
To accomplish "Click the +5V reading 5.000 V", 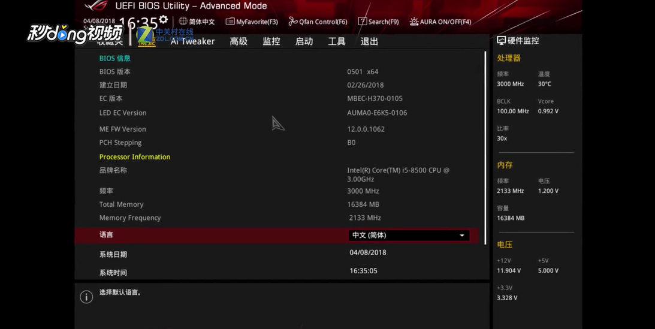I will pos(548,270).
